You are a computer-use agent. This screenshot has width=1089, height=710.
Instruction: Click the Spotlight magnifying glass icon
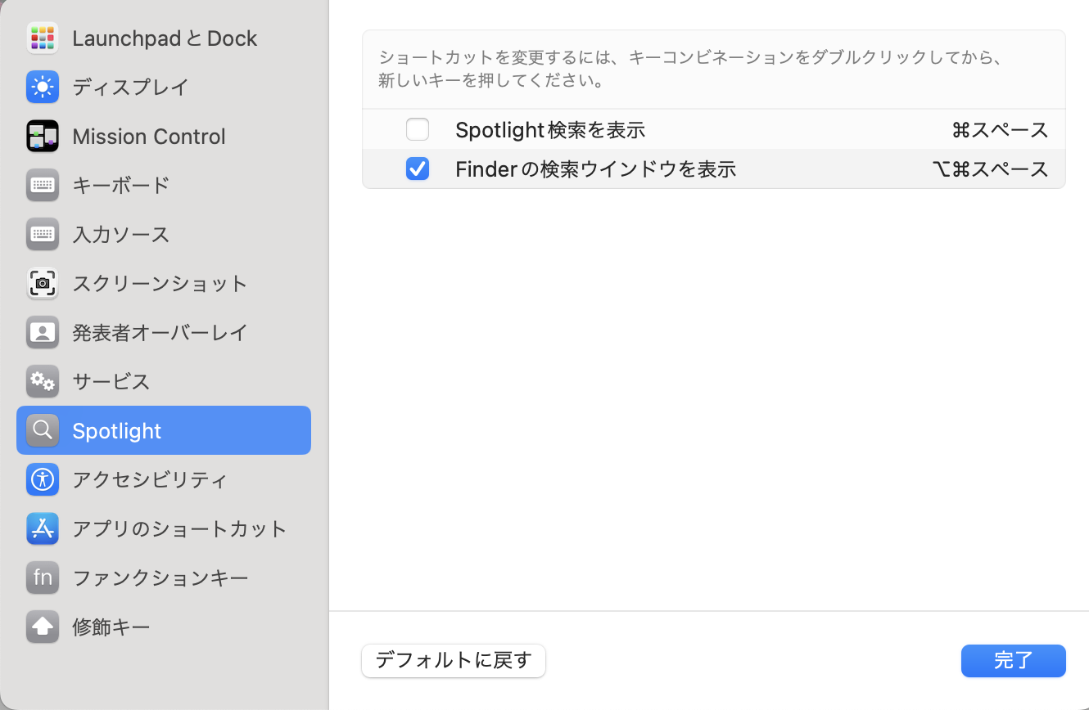coord(42,430)
